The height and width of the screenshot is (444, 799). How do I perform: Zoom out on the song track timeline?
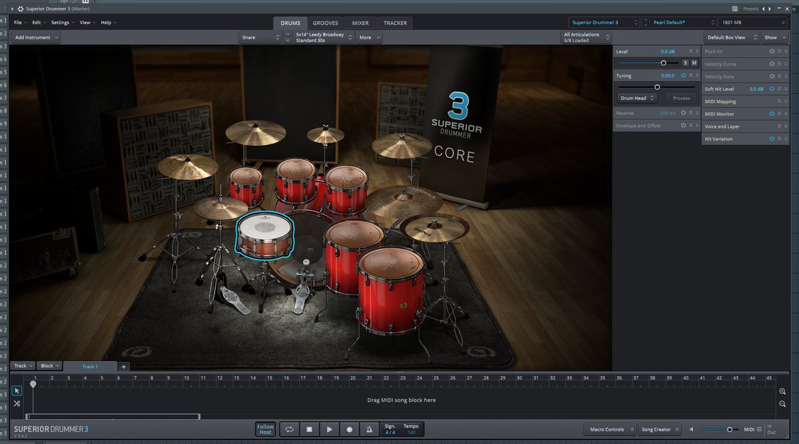point(782,404)
